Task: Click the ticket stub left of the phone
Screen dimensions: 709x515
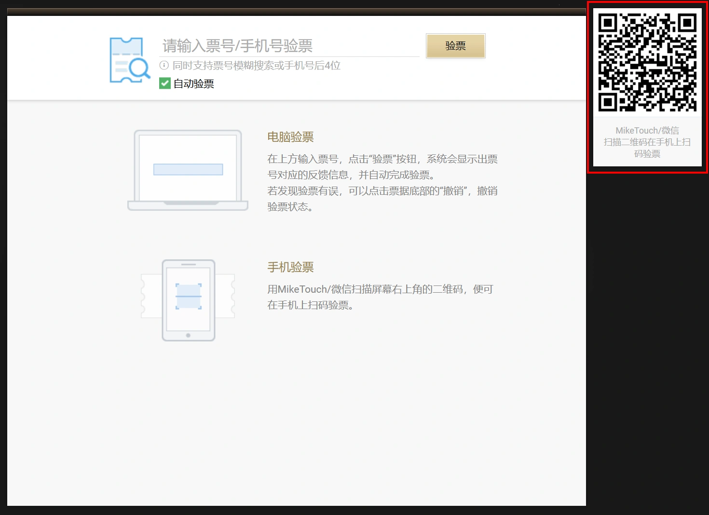Action: [150, 296]
